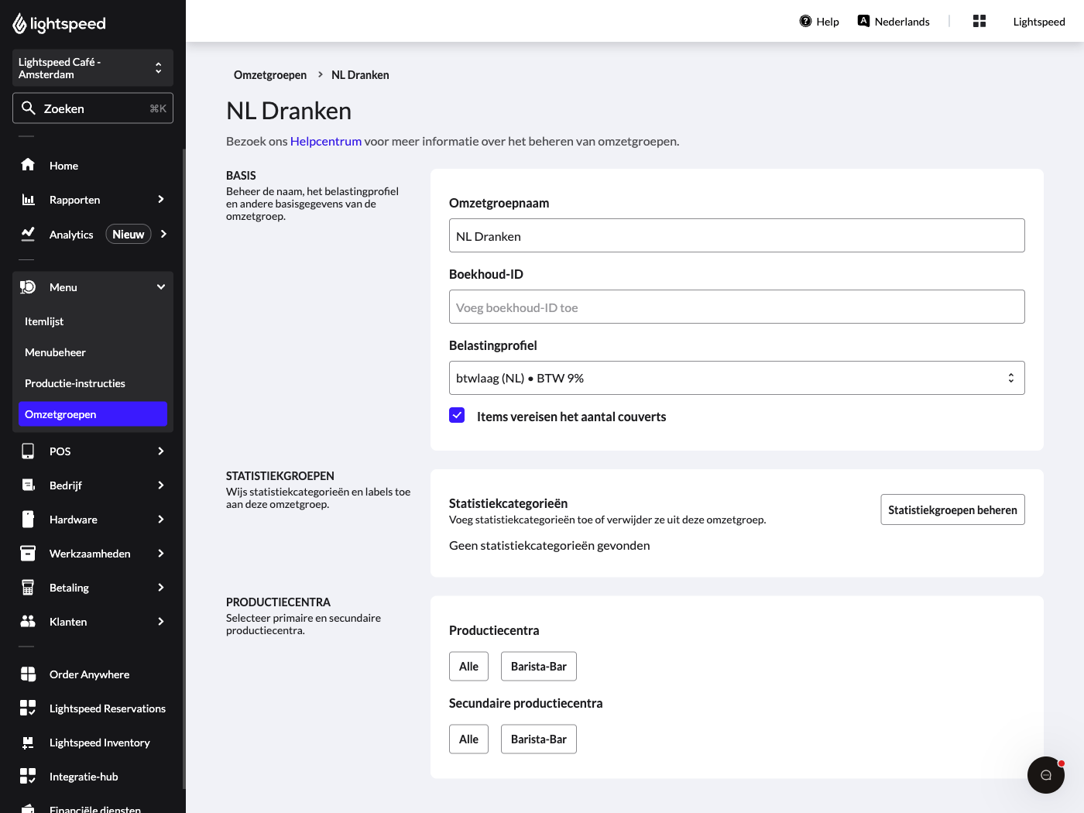Viewport: 1084px width, 813px height.
Task: Toggle Items vereisen het aantal couverts checkbox
Action: [x=457, y=415]
